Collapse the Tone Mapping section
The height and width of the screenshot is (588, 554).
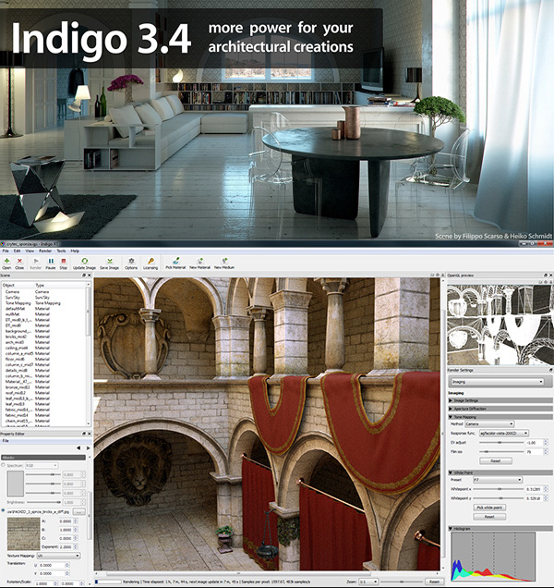click(x=500, y=417)
